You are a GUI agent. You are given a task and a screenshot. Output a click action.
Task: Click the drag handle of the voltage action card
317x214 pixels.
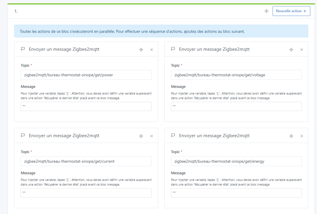tap(291, 50)
